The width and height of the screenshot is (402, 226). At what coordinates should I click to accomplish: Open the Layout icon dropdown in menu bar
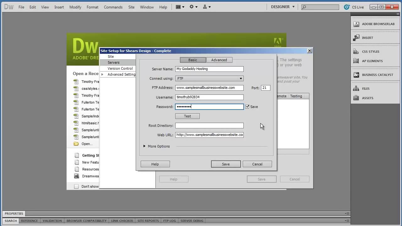point(180,7)
